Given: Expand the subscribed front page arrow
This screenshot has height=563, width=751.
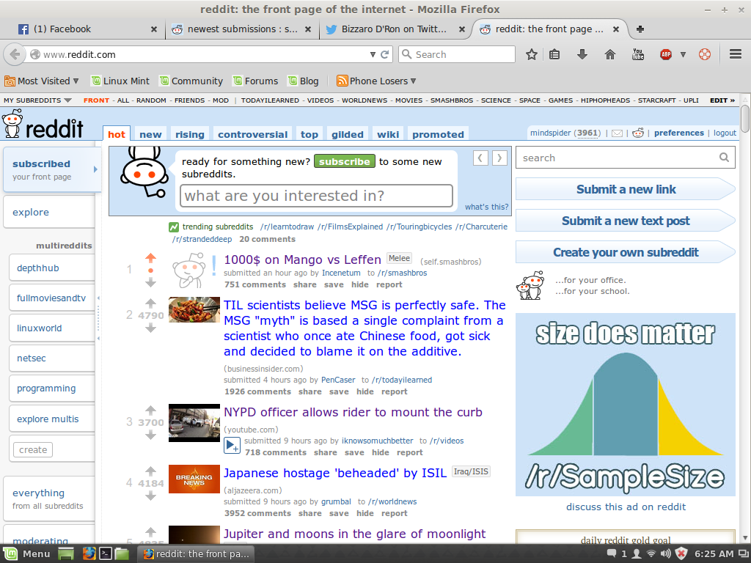Looking at the screenshot, I should pos(95,169).
